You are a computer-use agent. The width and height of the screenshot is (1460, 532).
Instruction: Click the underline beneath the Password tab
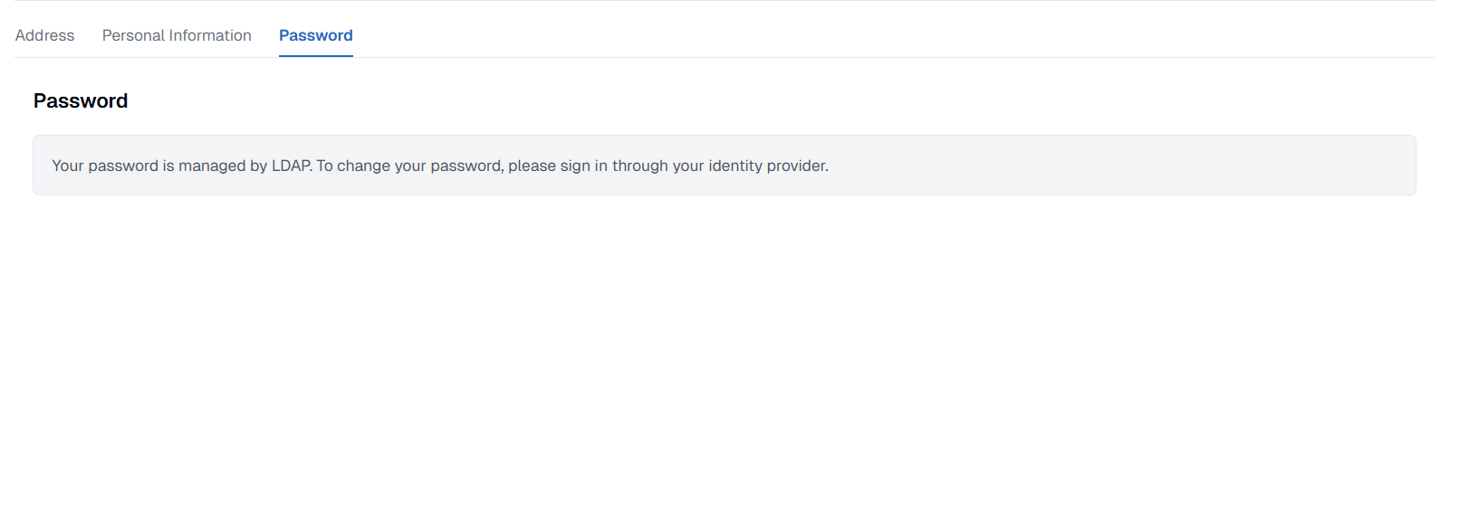315,55
